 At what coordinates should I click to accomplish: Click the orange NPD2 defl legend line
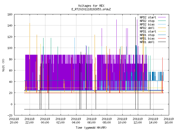coord(162,28)
